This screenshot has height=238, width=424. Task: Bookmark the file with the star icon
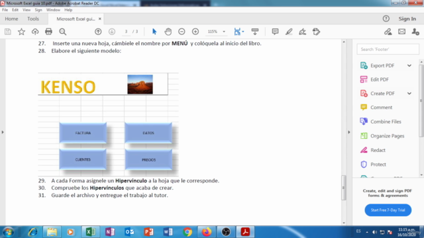click(x=21, y=32)
